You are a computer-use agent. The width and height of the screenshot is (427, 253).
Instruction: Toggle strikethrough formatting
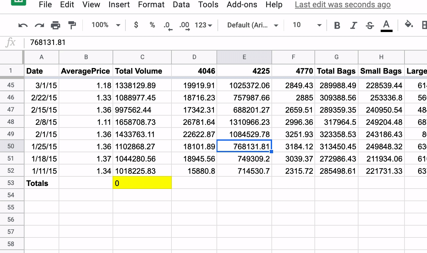(369, 25)
